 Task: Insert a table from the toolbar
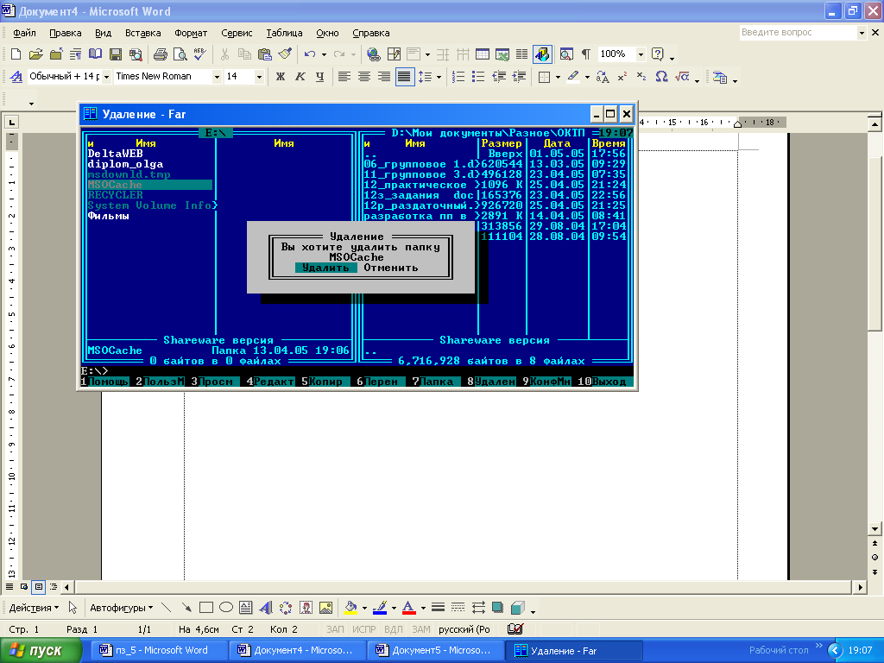(483, 54)
